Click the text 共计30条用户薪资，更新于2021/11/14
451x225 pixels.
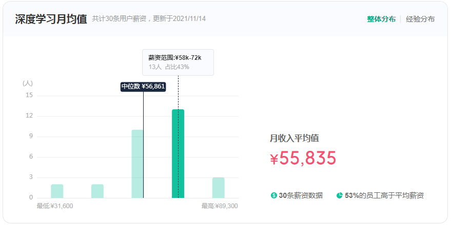coord(149,19)
